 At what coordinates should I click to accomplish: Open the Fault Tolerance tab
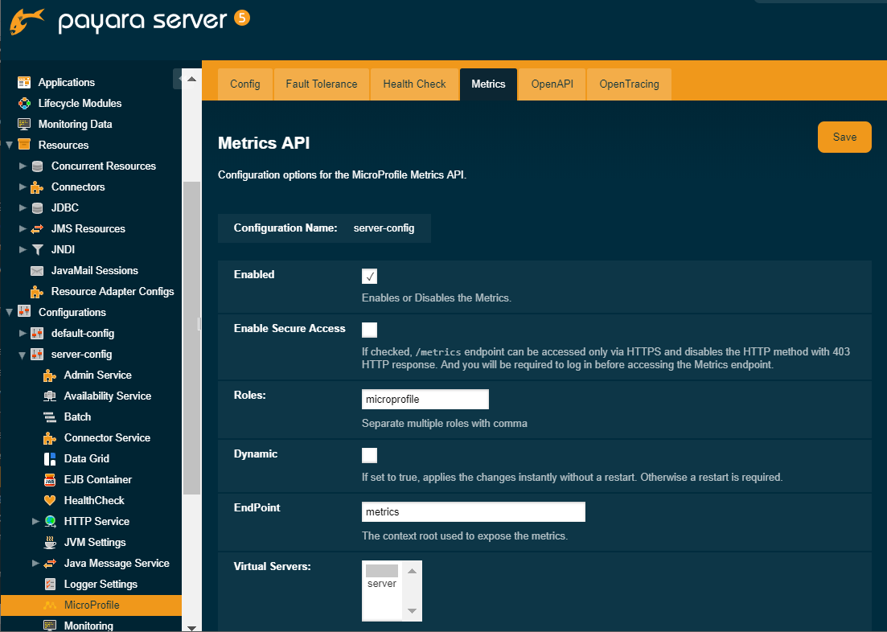(322, 84)
